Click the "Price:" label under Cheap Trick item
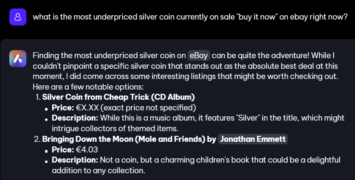The image size is (355, 180). 62,107
